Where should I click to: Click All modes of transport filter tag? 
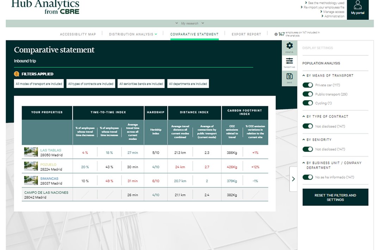(39, 84)
